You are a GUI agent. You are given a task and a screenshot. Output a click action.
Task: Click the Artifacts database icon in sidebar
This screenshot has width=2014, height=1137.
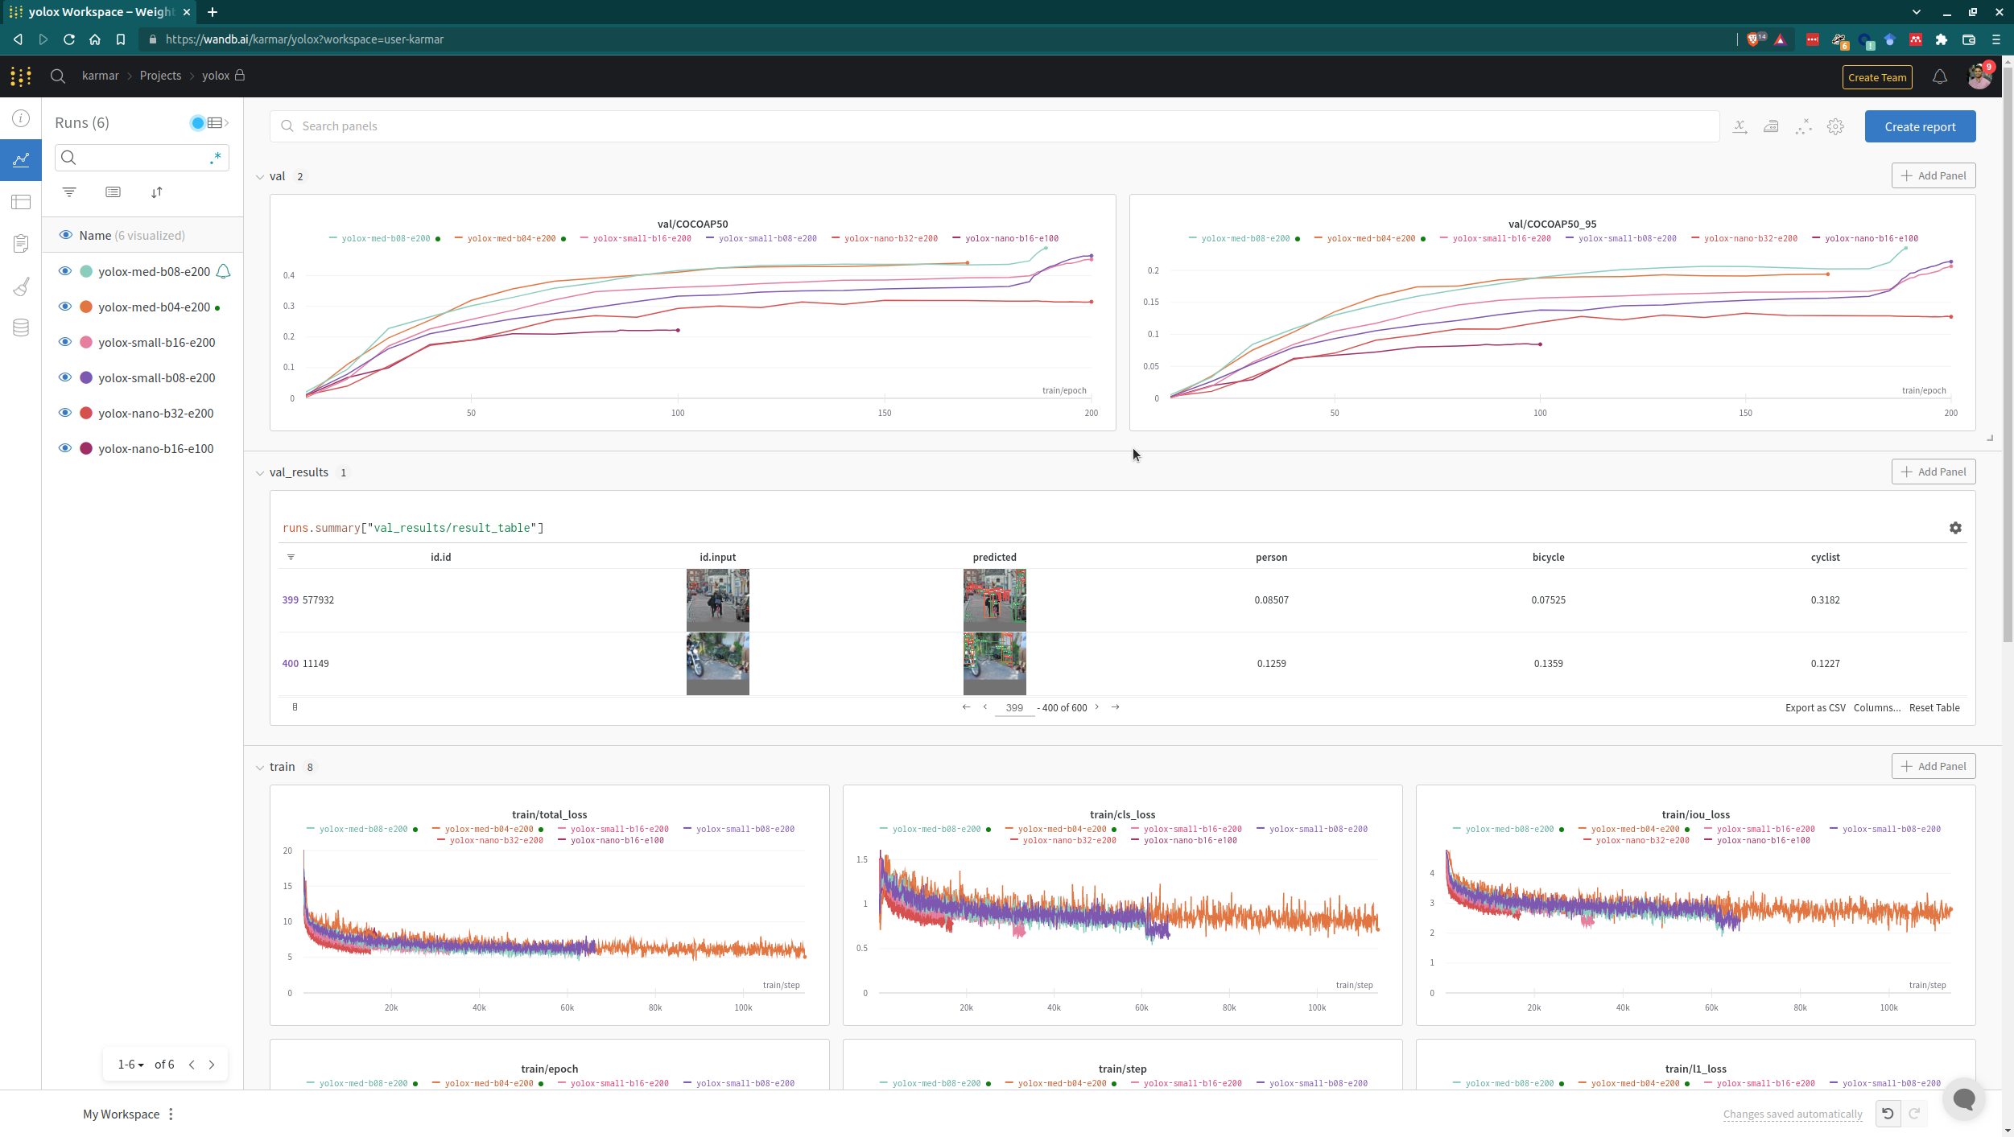[21, 328]
